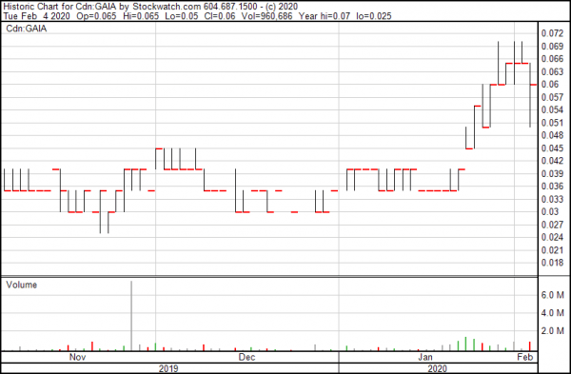Click the '4.0 M' volume axis label
Viewport: 571px width, 374px height.
click(x=552, y=313)
